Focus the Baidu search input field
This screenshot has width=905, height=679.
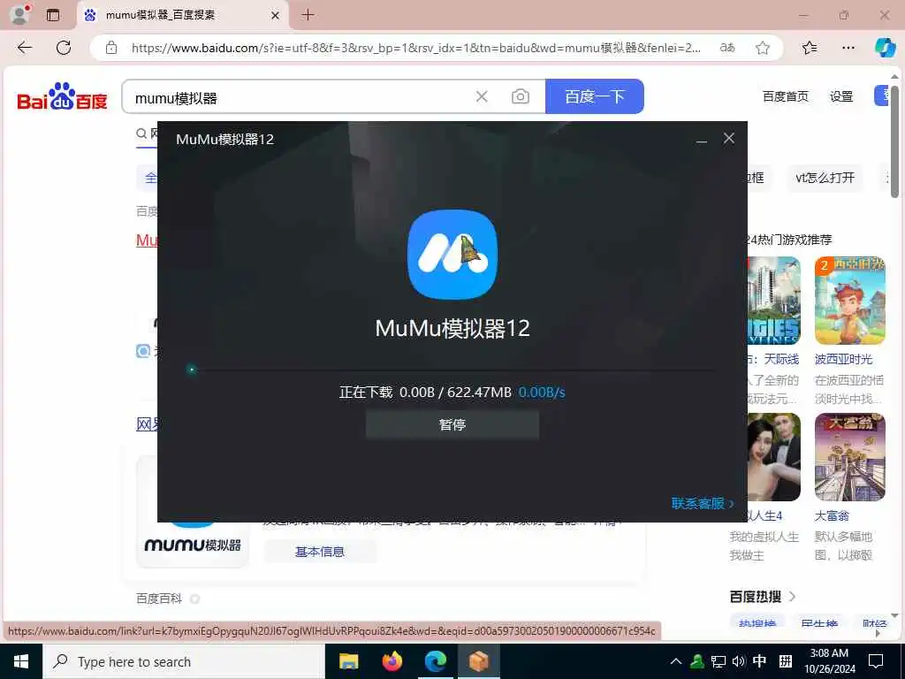pyautogui.click(x=300, y=97)
